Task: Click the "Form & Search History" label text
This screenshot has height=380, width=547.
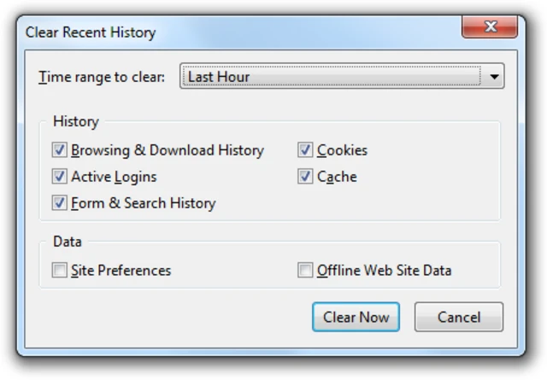Action: click(x=144, y=203)
